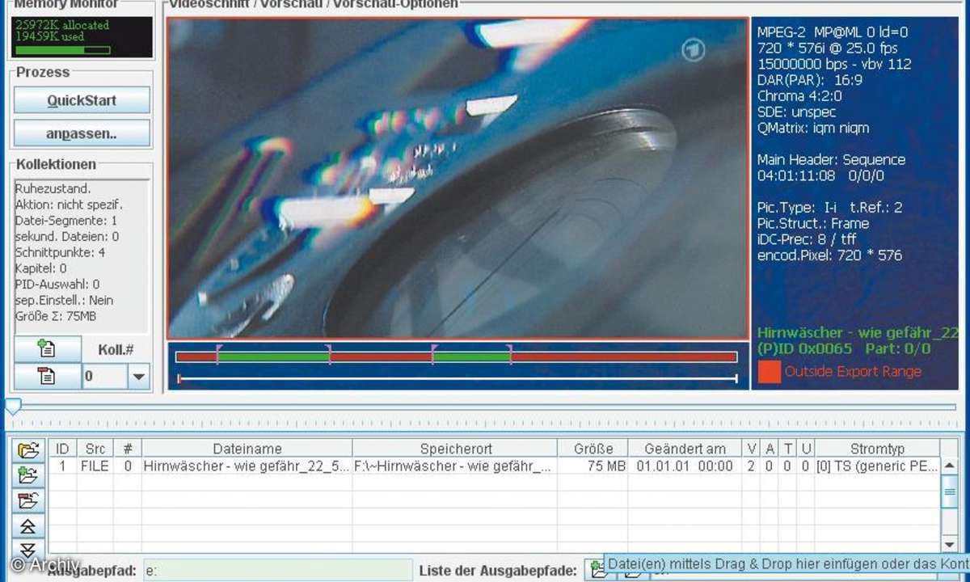This screenshot has height=582, width=970.
Task: Click the # column header
Action: pos(128,449)
